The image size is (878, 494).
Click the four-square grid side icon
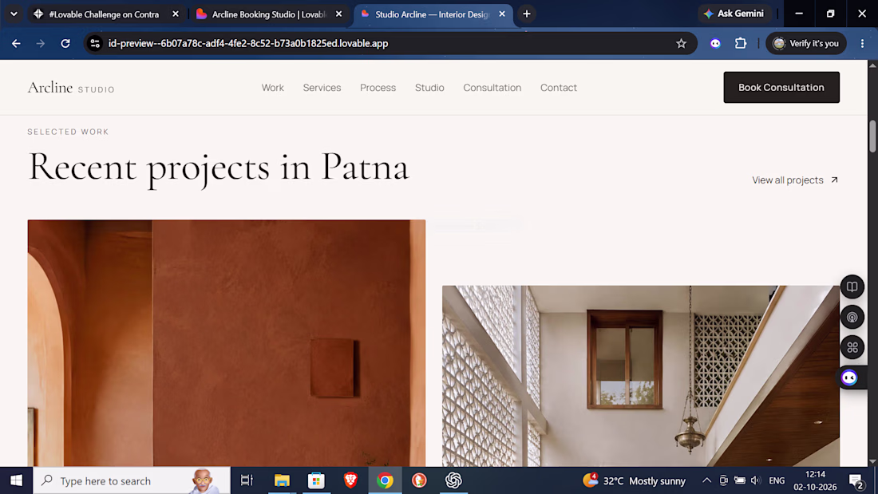click(852, 347)
